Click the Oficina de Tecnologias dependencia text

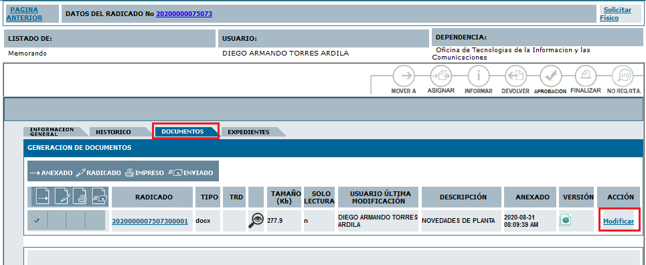511,54
